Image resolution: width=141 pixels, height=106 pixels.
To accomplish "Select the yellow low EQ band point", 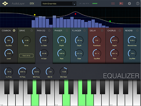I will pyautogui.click(x=35, y=15).
